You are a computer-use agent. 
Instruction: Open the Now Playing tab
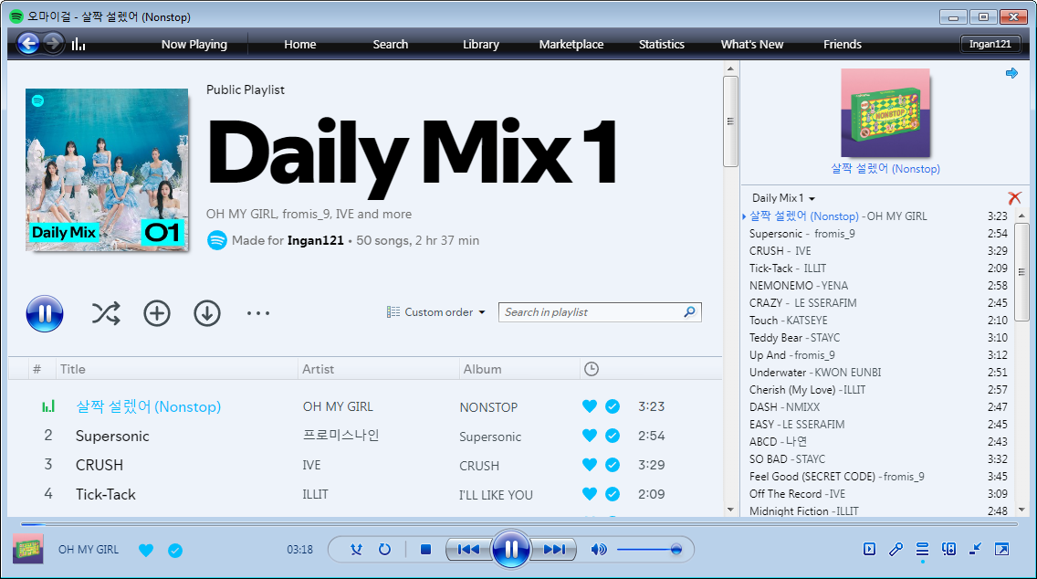pos(194,45)
